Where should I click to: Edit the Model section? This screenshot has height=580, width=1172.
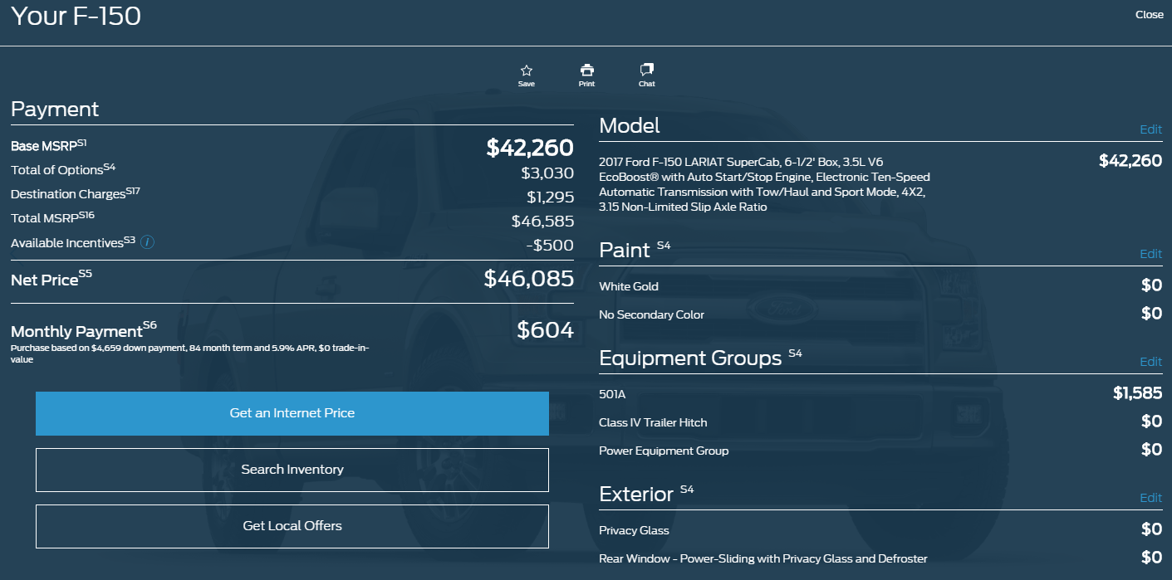point(1150,129)
